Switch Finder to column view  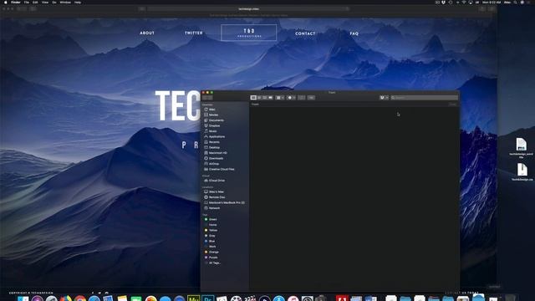pyautogui.click(x=265, y=98)
